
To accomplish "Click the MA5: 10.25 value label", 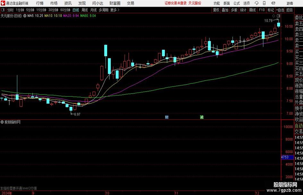I will pos(35,16).
